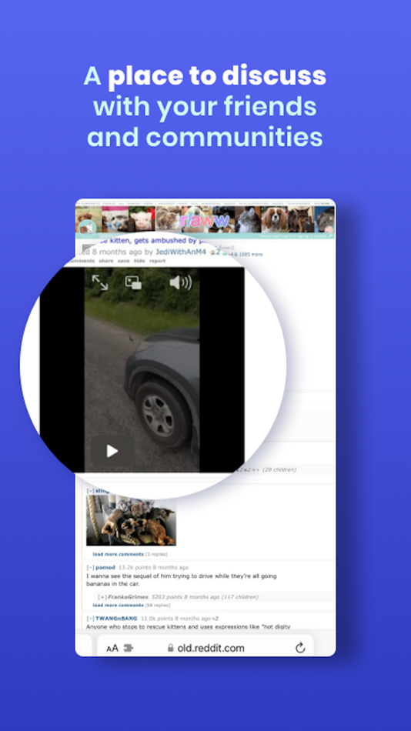Open TWANGnBANG's user profile
Image resolution: width=411 pixels, height=731 pixels.
[116, 618]
